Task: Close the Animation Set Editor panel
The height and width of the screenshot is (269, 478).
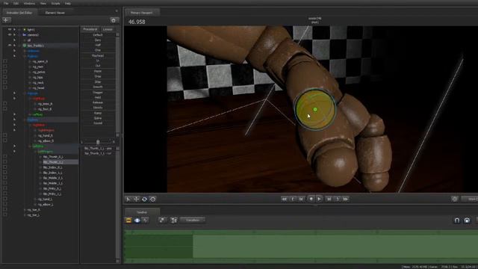Action: [117, 11]
